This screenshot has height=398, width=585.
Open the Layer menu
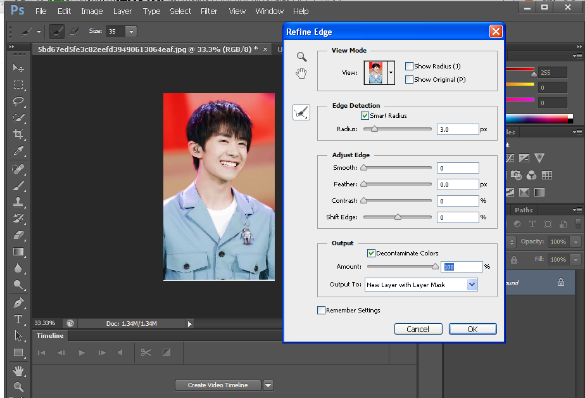click(x=122, y=11)
